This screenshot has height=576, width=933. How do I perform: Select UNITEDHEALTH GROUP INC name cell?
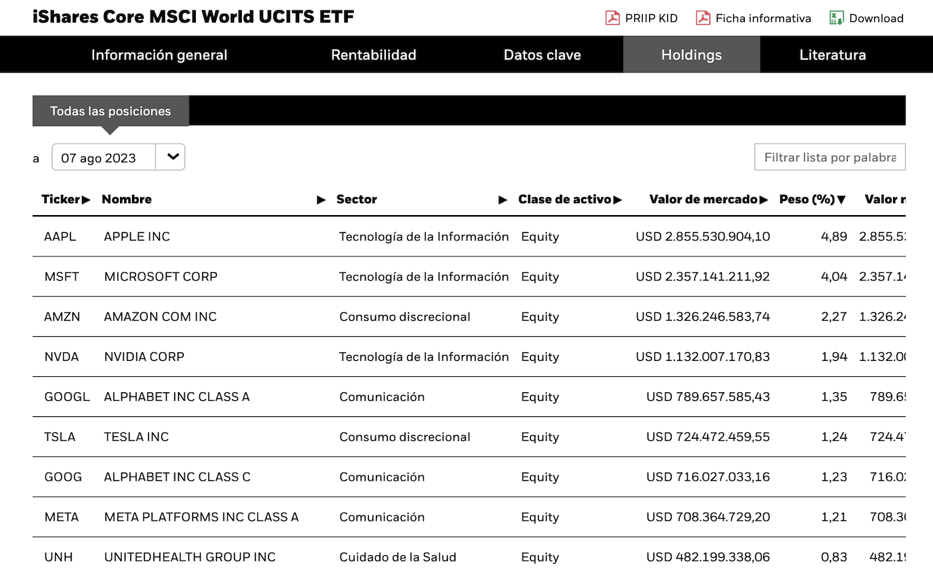(x=189, y=556)
